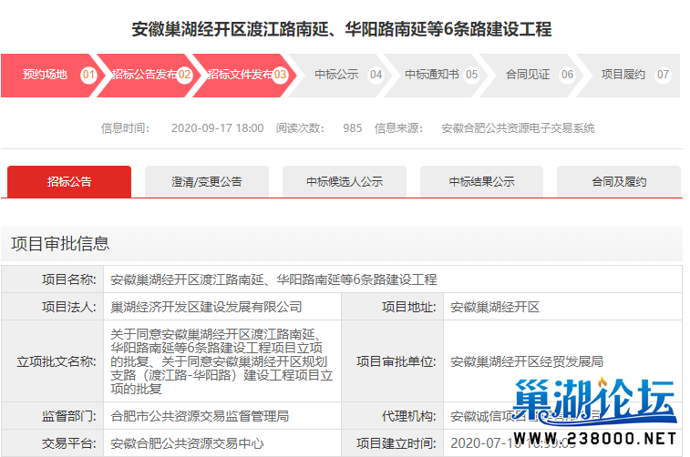The width and height of the screenshot is (690, 457).
Task: Click the 立项批文名称 value text
Action: pyautogui.click(x=221, y=361)
